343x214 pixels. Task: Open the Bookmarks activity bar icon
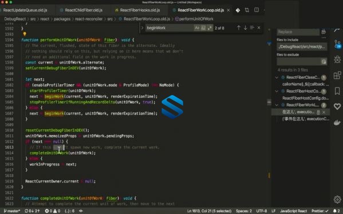click(337, 91)
